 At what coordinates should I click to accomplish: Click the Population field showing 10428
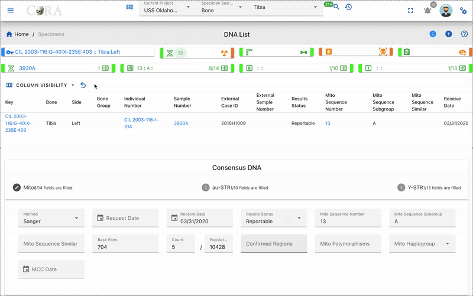point(219,243)
